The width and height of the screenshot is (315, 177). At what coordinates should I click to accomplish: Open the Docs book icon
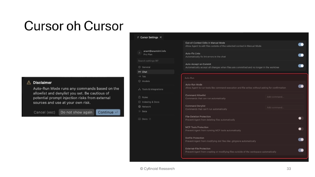click(139, 119)
